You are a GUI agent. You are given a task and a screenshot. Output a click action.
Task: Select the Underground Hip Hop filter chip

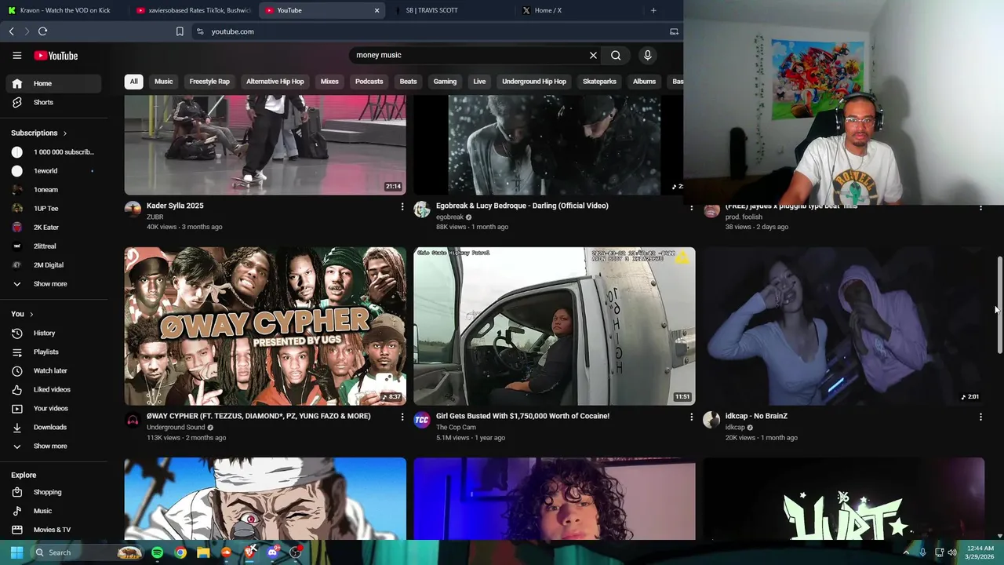coord(534,82)
